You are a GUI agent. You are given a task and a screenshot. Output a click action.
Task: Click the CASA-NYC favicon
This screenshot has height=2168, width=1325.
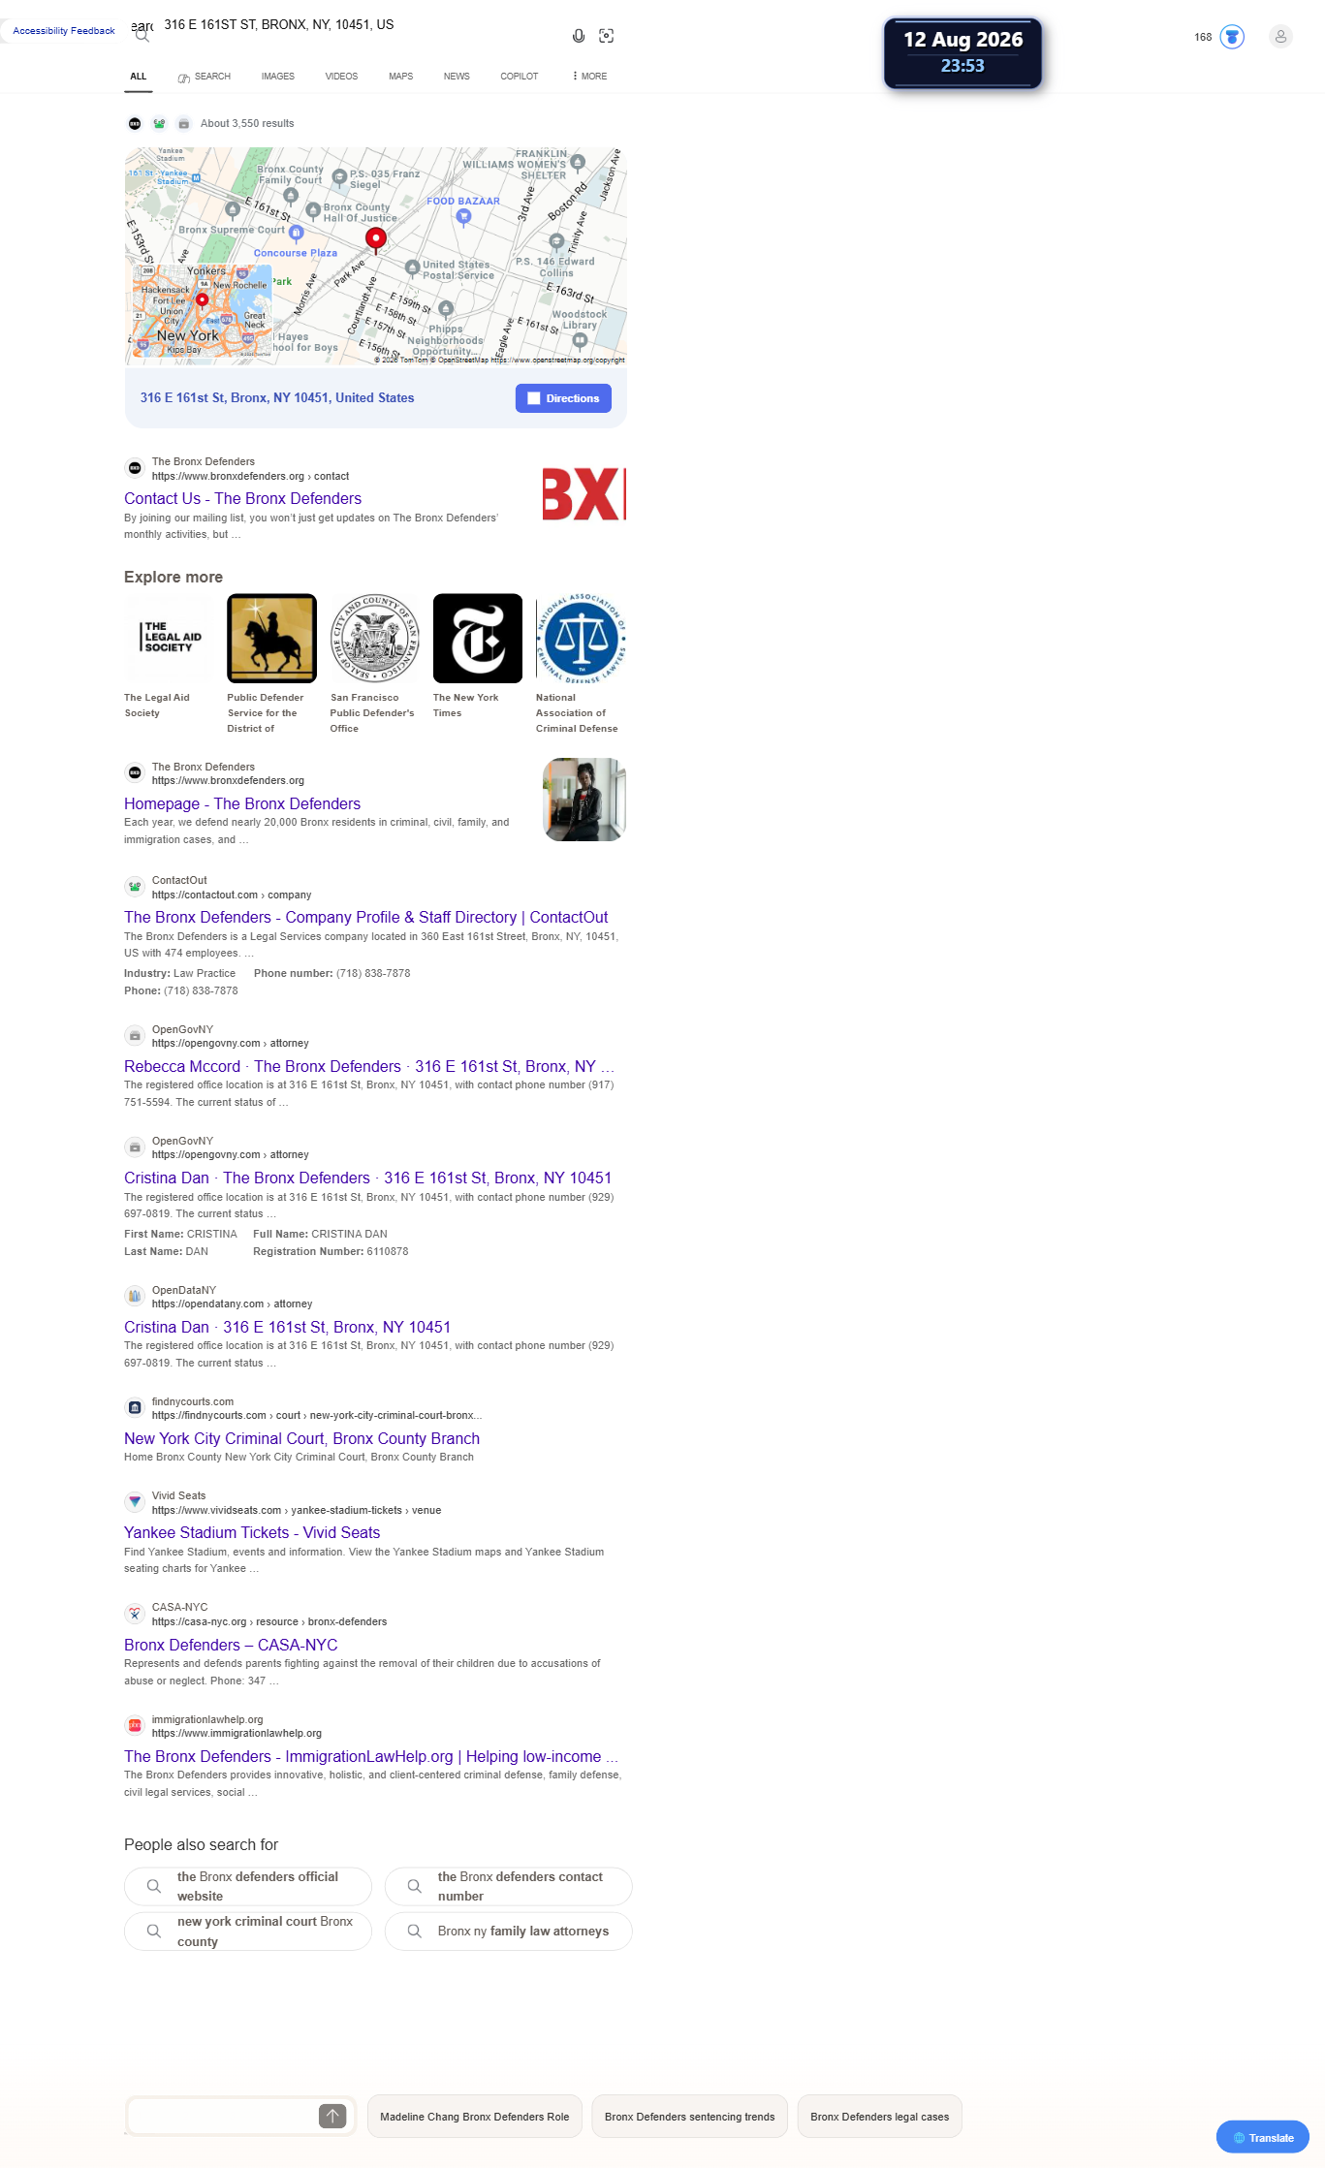coord(135,1614)
